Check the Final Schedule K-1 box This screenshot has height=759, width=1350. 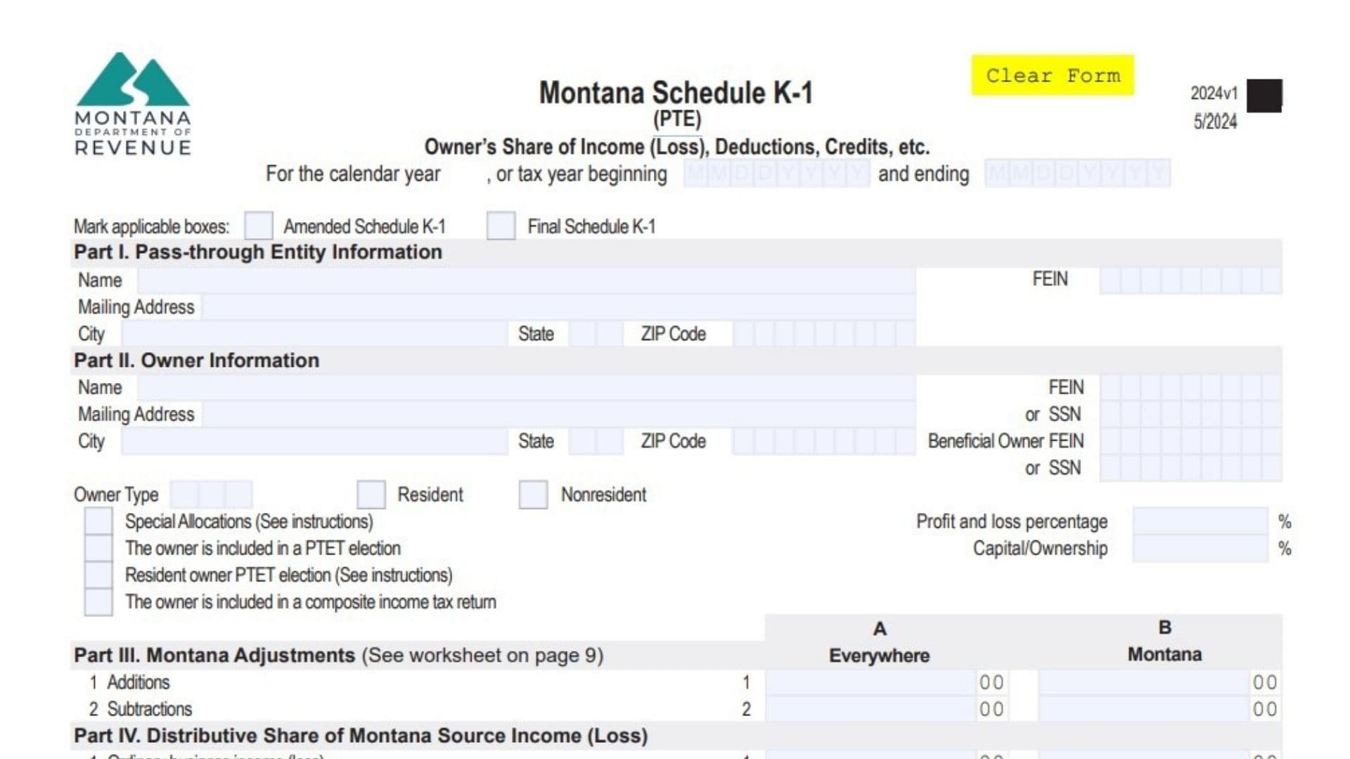pos(501,226)
